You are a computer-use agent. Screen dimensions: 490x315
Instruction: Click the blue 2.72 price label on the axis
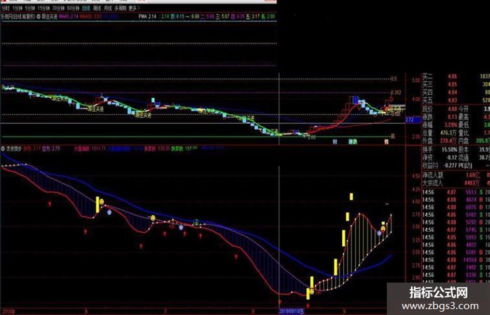(413, 119)
